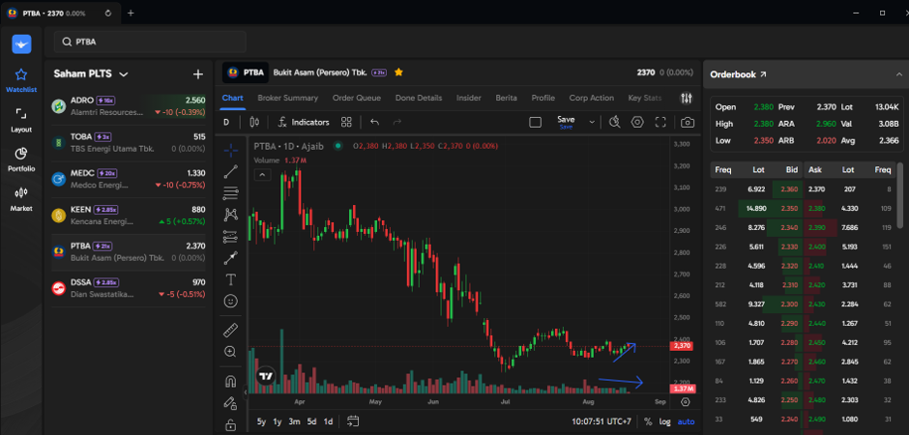909x435 pixels.
Task: Select the trend line drawing tool
Action: coord(231,171)
